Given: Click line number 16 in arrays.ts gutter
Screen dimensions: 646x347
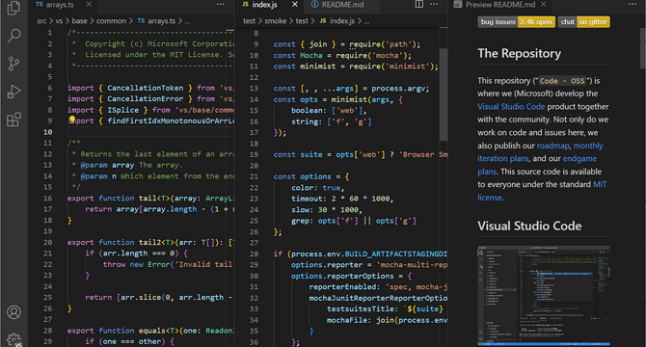Looking at the screenshot, I should [x=48, y=198].
